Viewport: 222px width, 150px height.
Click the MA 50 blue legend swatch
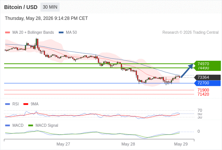pos(61,33)
